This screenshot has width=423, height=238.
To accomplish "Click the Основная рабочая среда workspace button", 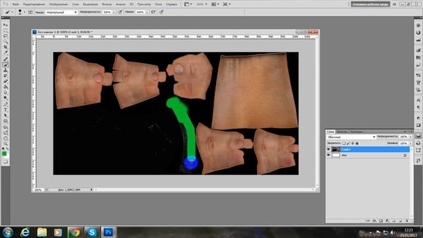I will pyautogui.click(x=370, y=5).
